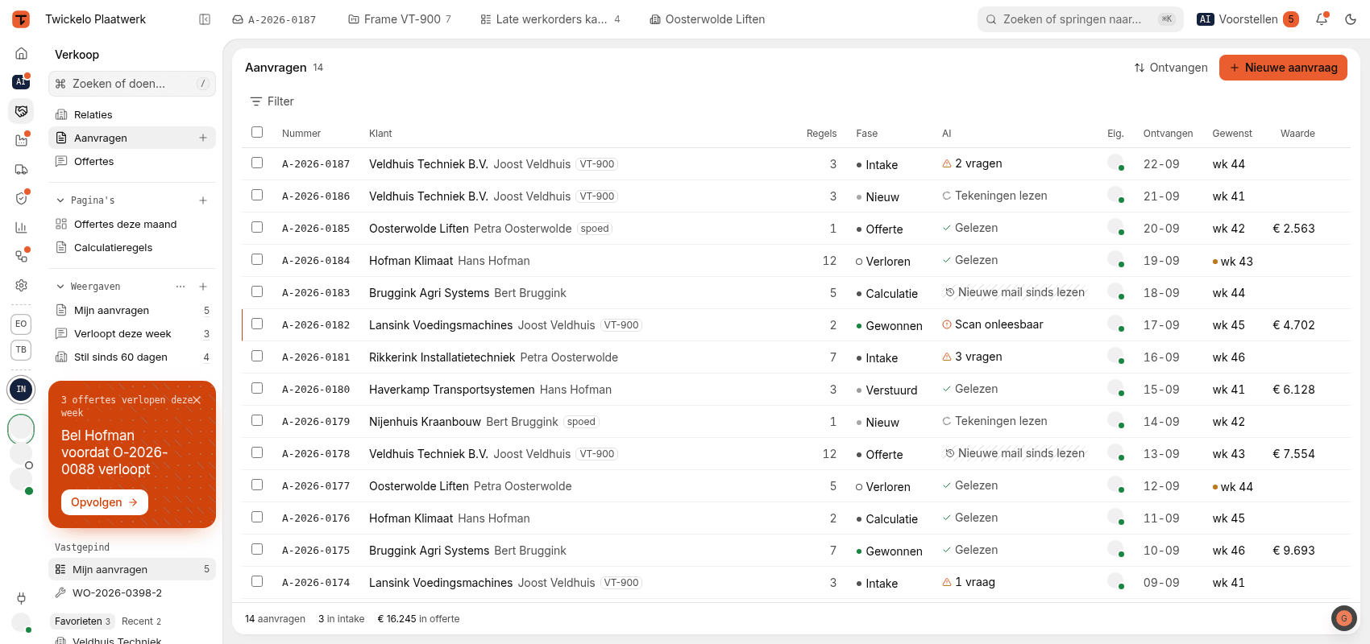
Task: Tick the checkbox for A-2026-0175
Action: (x=257, y=549)
